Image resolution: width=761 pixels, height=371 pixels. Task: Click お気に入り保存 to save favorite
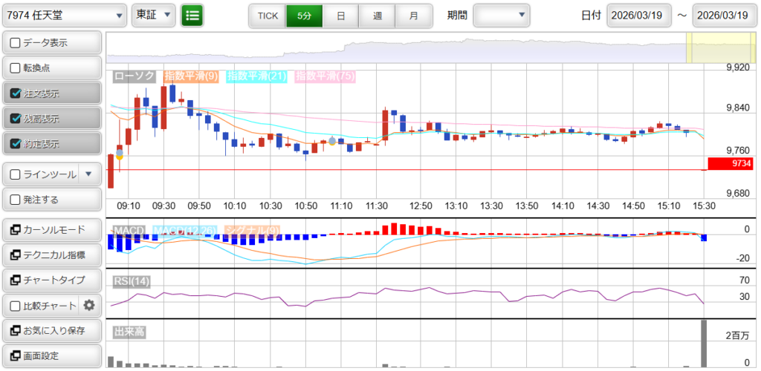click(x=51, y=330)
